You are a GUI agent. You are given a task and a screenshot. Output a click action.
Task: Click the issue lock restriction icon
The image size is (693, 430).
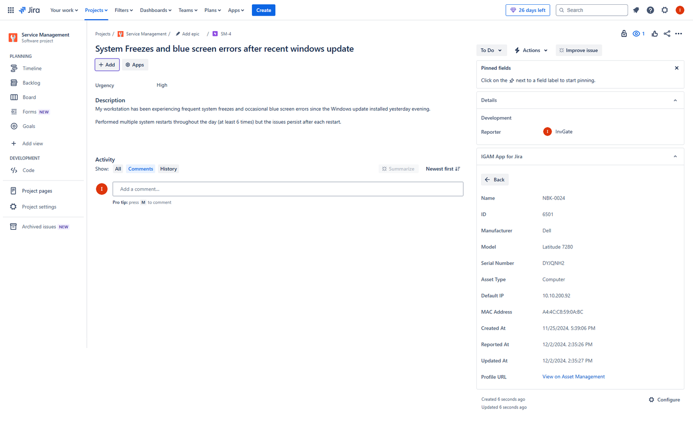point(624,33)
